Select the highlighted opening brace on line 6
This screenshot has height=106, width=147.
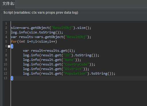(x=12, y=46)
